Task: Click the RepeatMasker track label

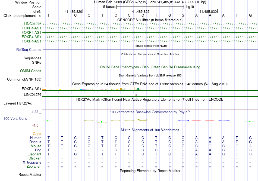Action: (x=30, y=174)
